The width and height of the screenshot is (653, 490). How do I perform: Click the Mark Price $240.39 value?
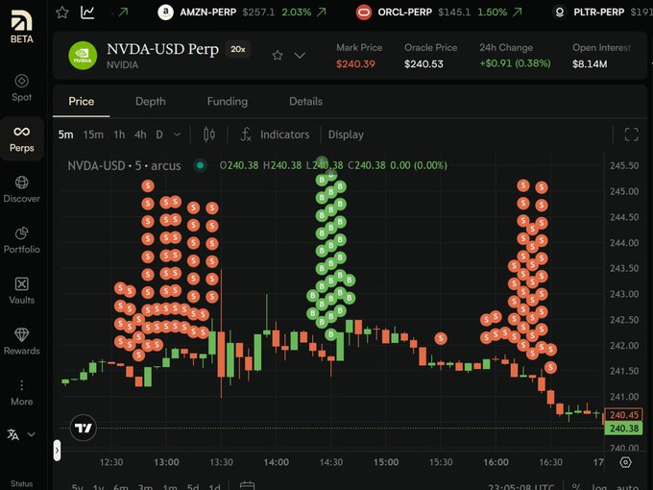(355, 63)
